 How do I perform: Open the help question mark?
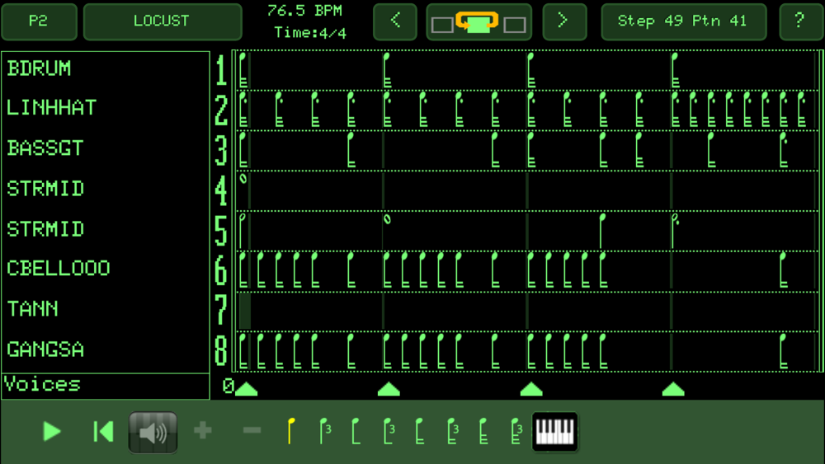800,21
